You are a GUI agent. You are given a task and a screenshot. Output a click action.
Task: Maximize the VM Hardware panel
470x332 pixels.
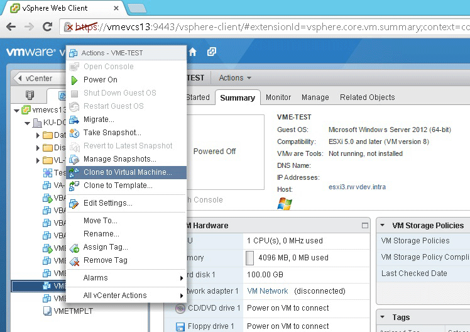[x=365, y=226]
